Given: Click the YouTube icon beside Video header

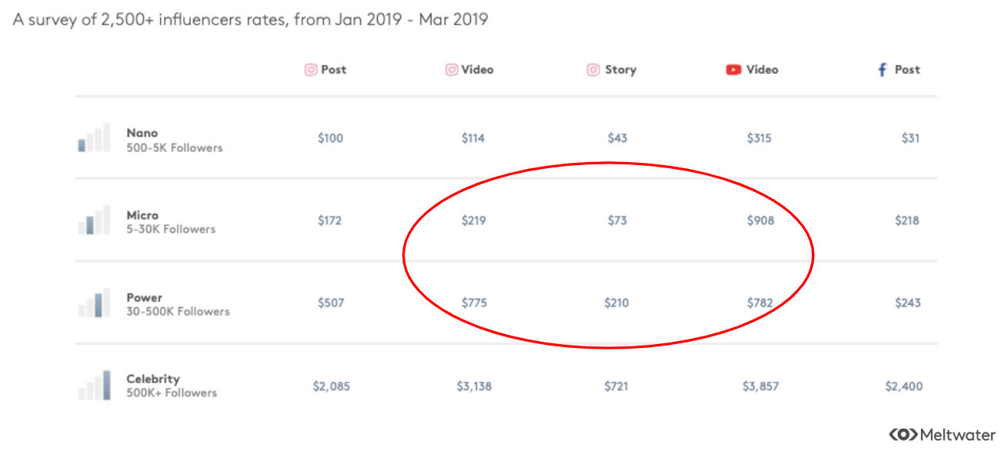Looking at the screenshot, I should coord(733,70).
